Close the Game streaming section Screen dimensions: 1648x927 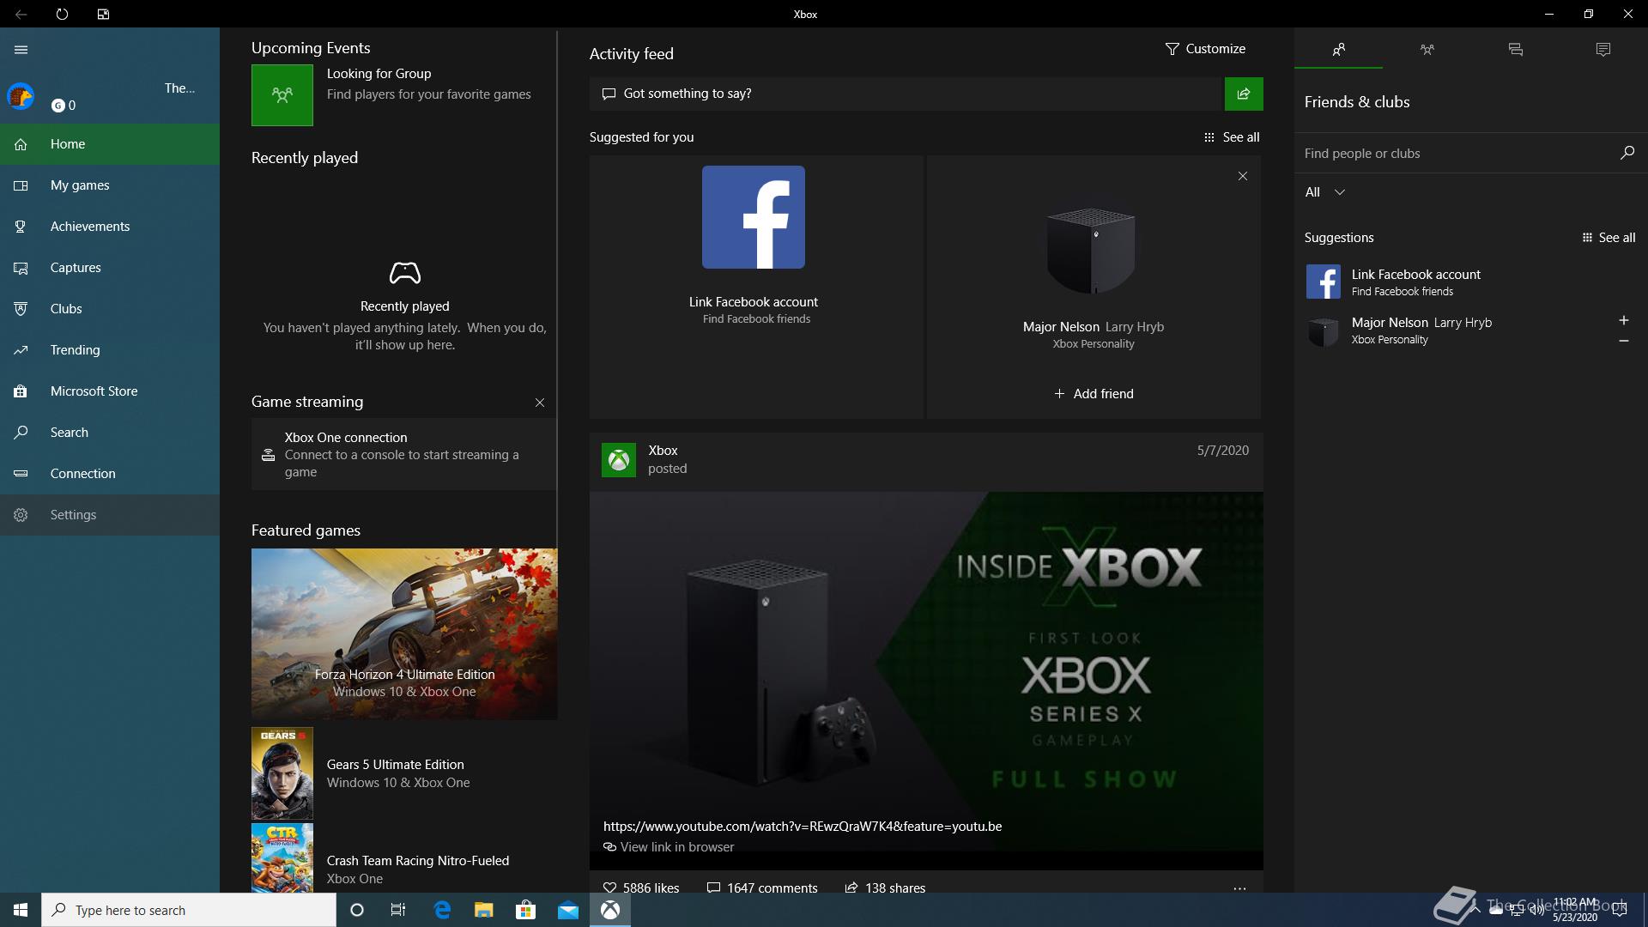(540, 403)
